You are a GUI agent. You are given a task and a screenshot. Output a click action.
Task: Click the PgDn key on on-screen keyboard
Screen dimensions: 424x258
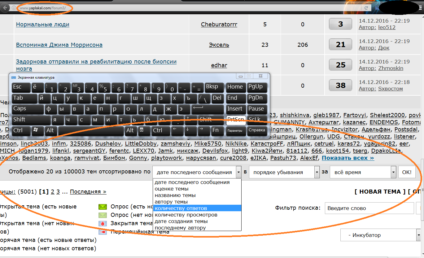257,98
